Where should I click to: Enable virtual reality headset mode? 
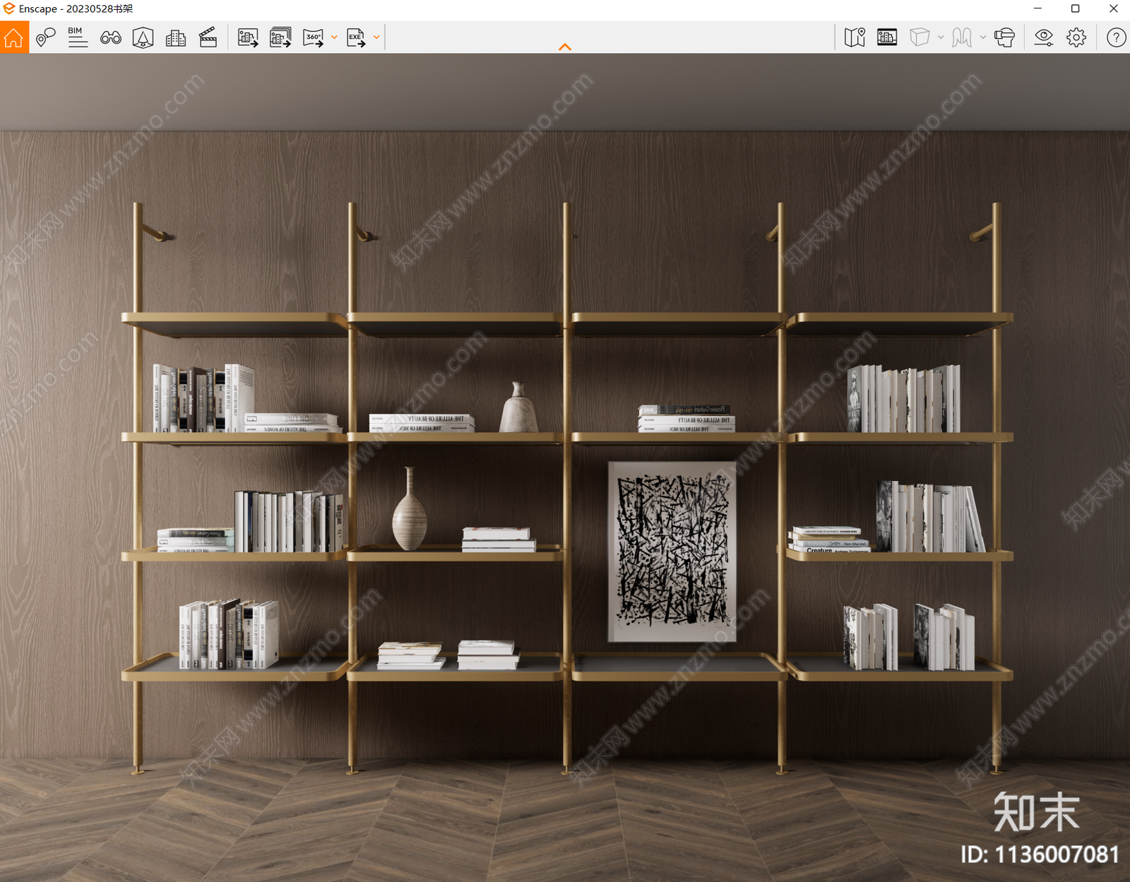[1004, 37]
